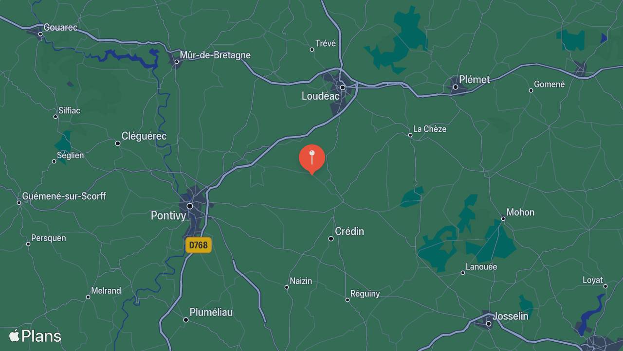Click the red location pin marker

(311, 159)
